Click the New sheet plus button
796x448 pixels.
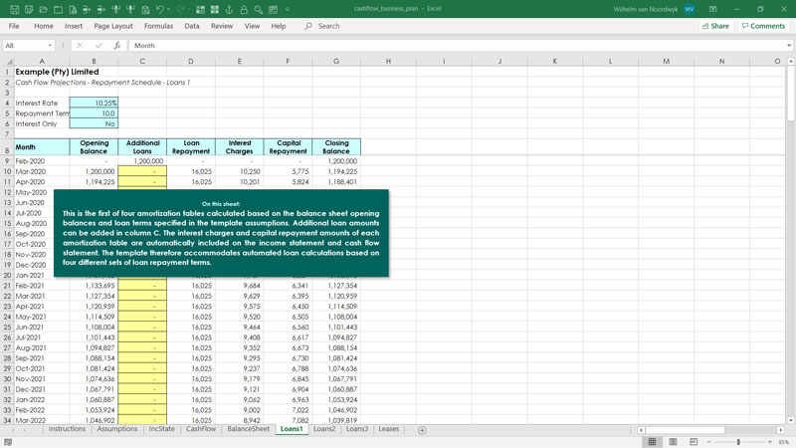(422, 430)
